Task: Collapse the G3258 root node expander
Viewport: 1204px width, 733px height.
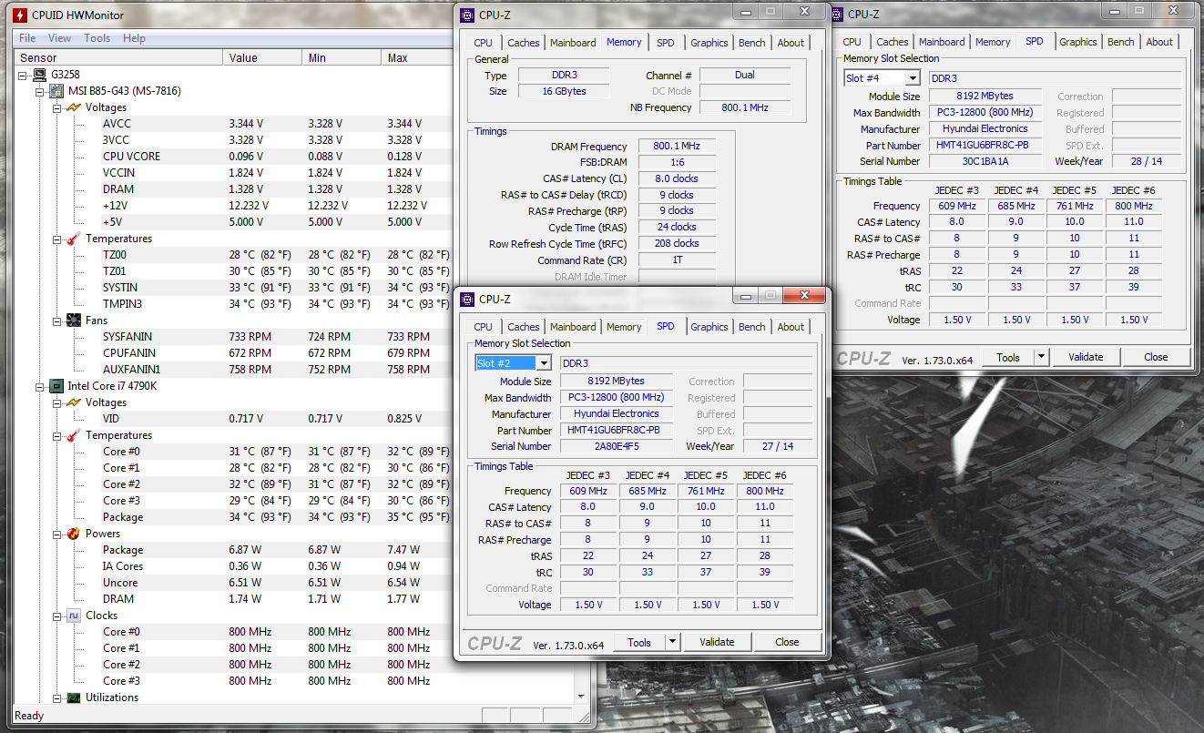Action: (23, 75)
